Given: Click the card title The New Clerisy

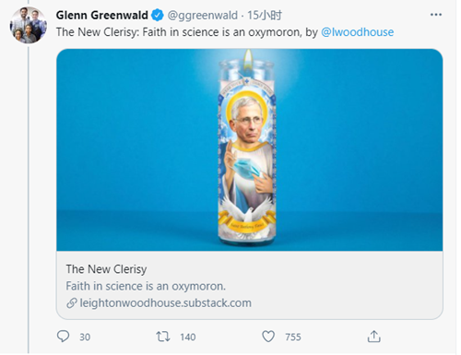Looking at the screenshot, I should tap(106, 269).
